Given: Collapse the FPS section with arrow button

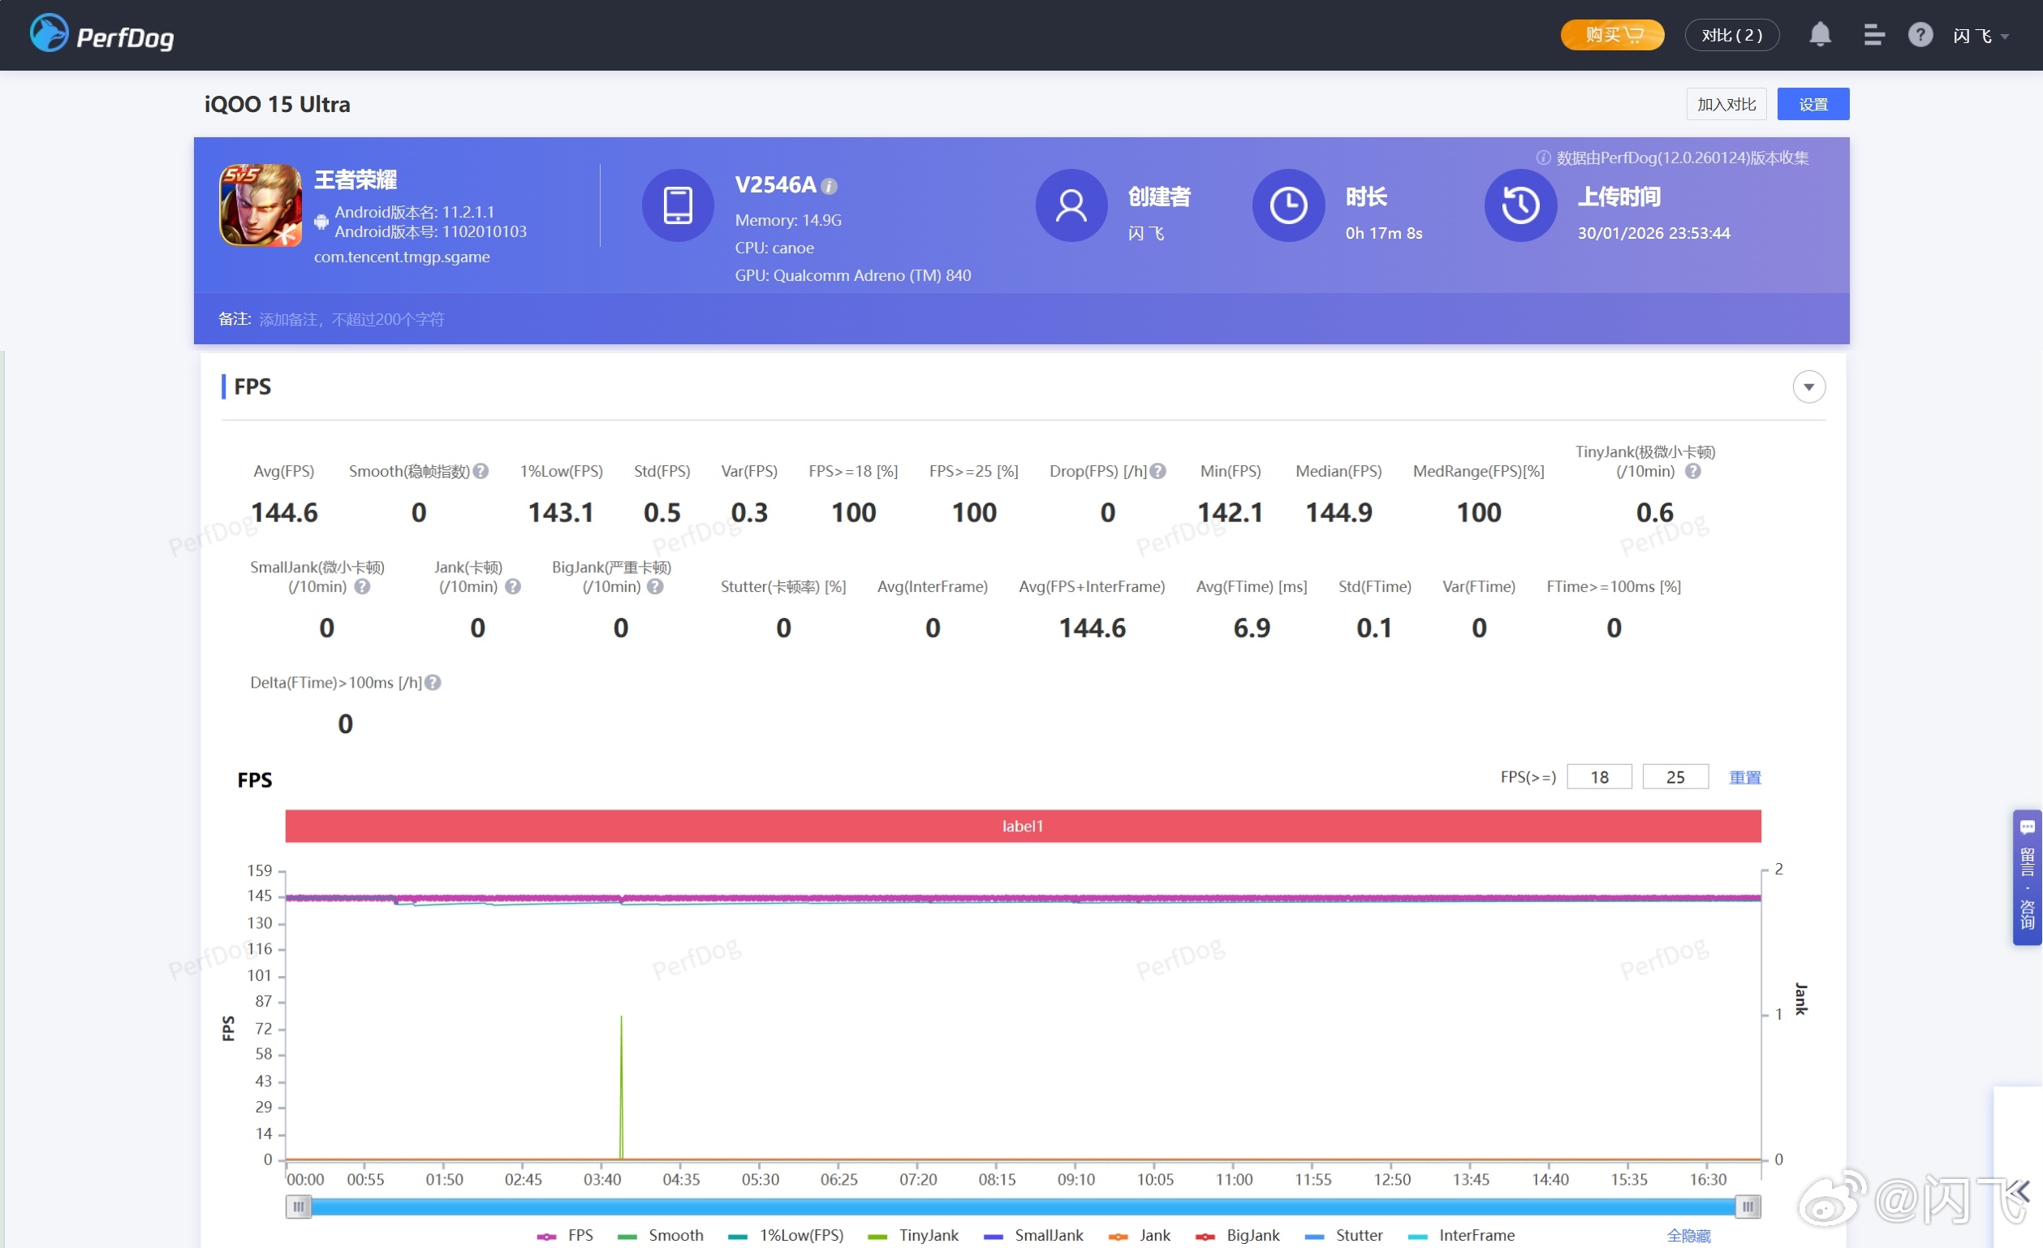Looking at the screenshot, I should coord(1808,387).
